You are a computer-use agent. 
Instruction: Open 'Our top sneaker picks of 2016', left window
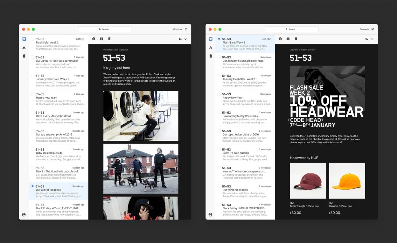(59, 136)
